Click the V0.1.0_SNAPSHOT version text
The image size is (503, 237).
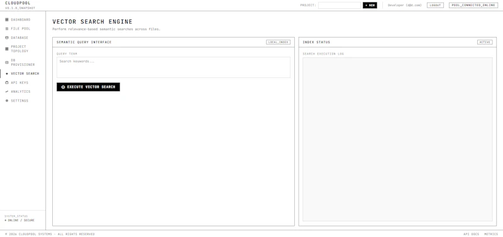pyautogui.click(x=20, y=8)
